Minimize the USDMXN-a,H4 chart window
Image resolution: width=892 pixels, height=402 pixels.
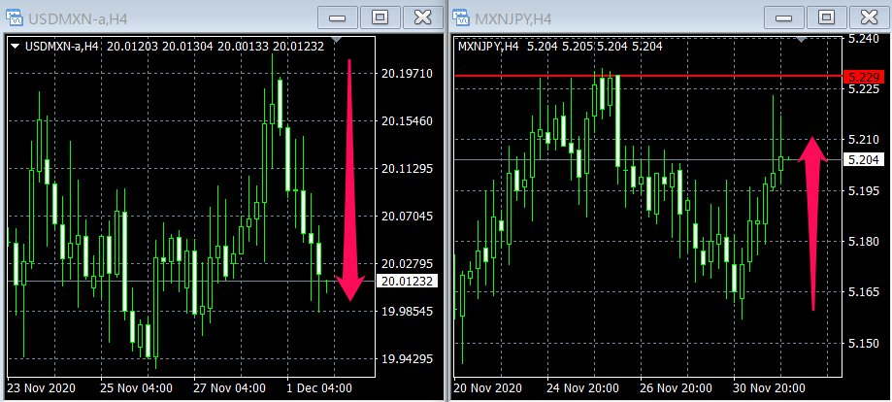click(338, 17)
